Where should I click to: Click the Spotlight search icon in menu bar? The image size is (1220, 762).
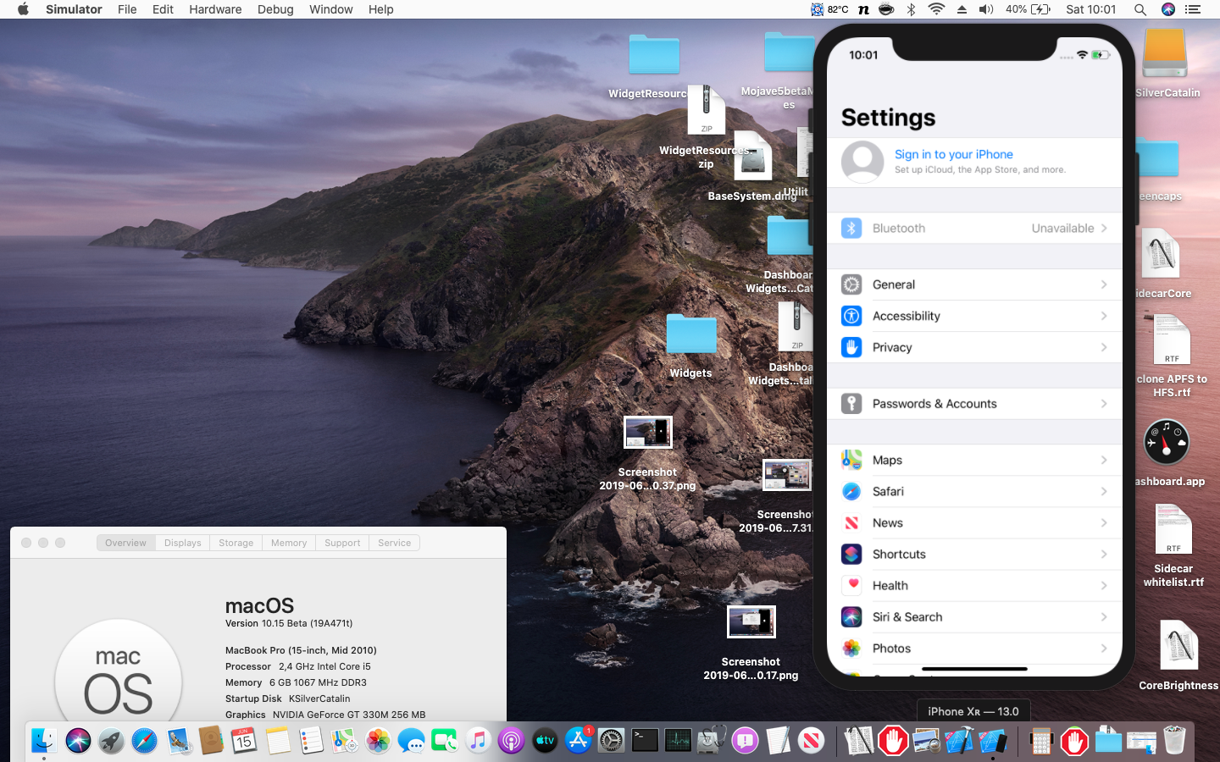1140,9
